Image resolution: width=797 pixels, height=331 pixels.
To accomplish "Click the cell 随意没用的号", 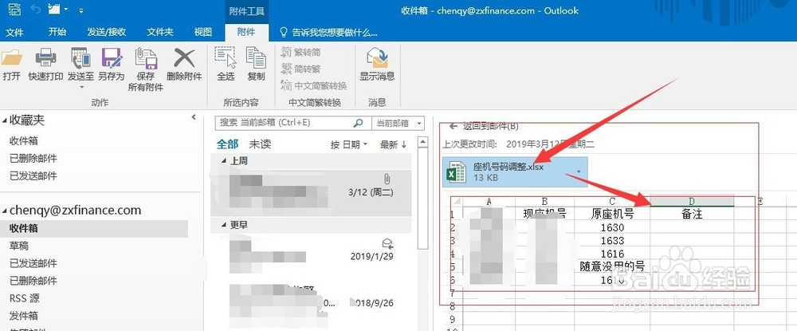I will (612, 266).
